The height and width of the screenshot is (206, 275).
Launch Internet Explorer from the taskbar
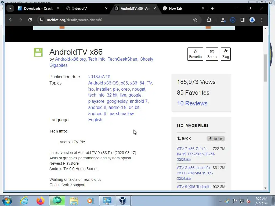[24, 201]
